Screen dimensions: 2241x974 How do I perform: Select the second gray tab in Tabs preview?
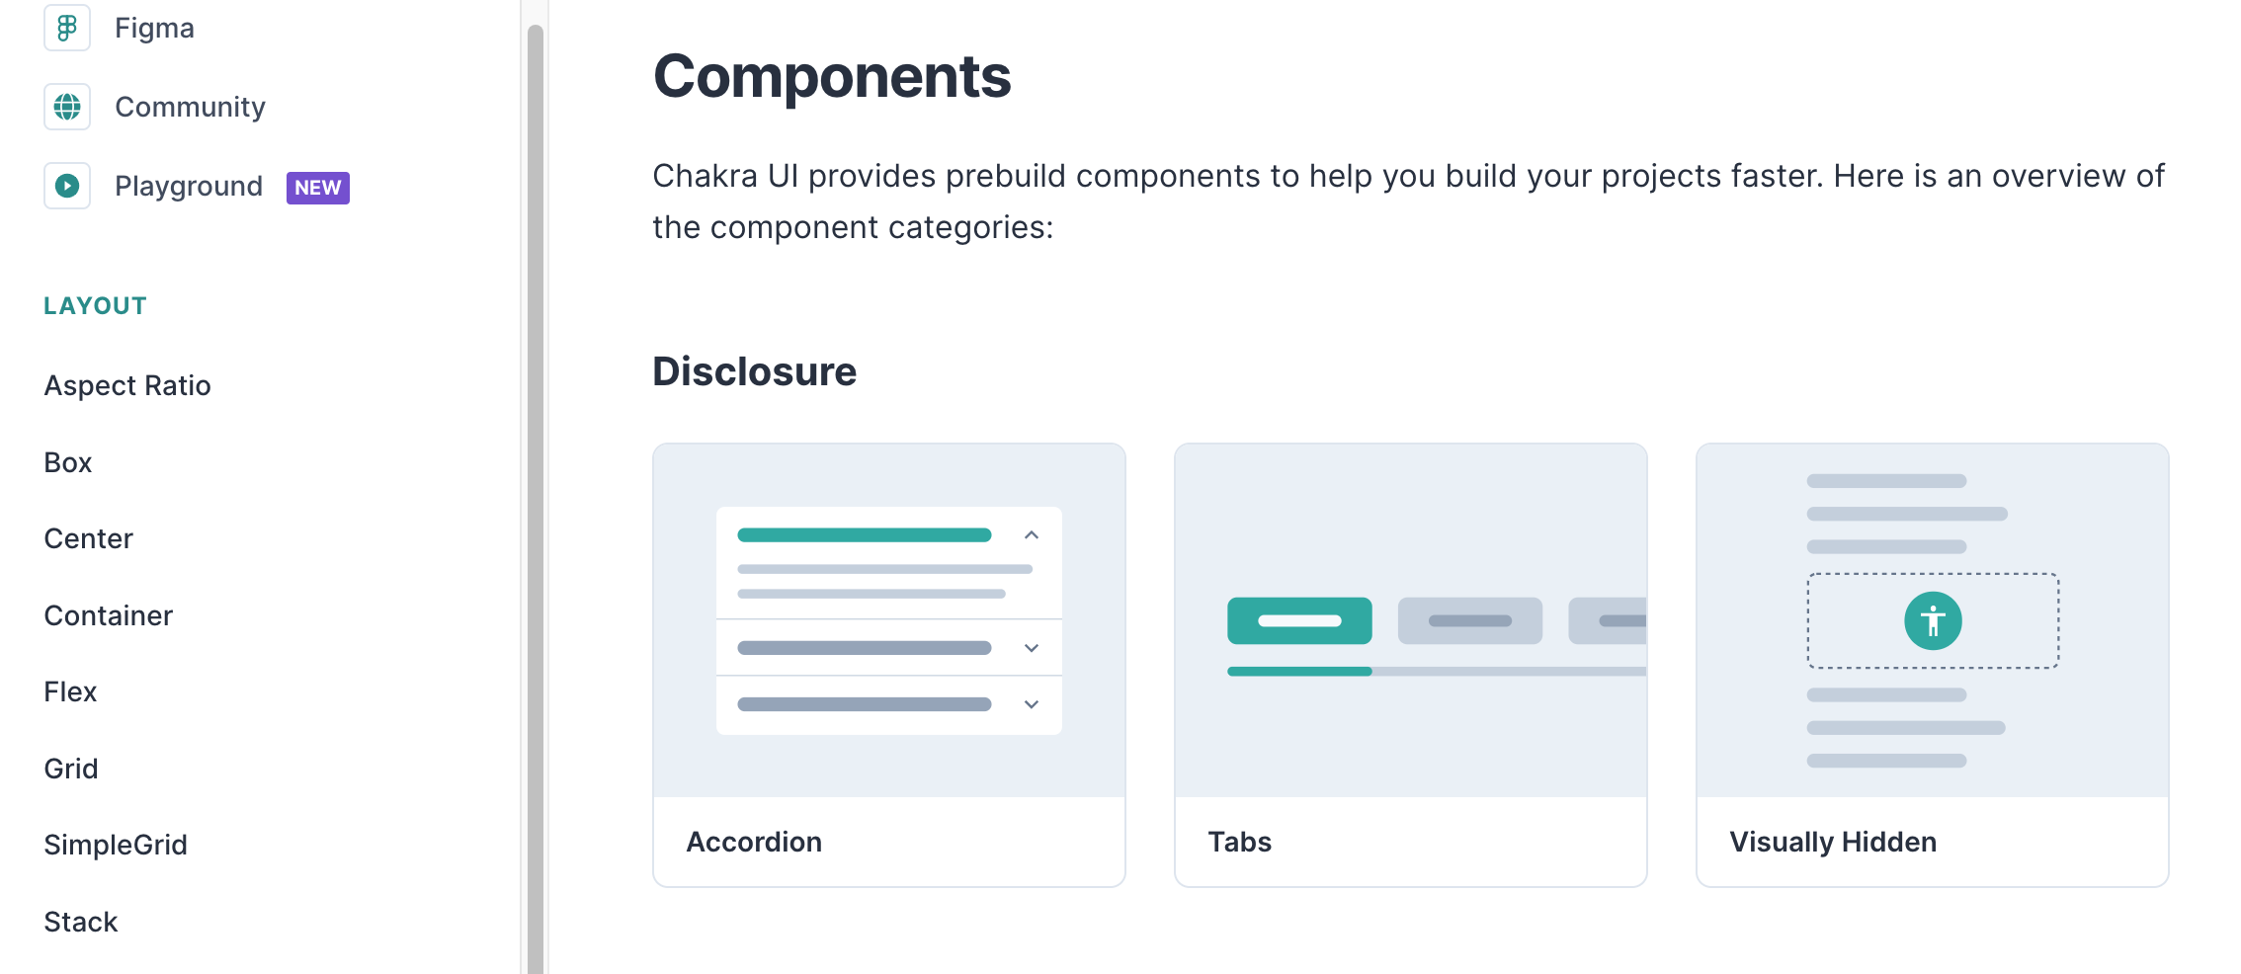coord(1470,620)
